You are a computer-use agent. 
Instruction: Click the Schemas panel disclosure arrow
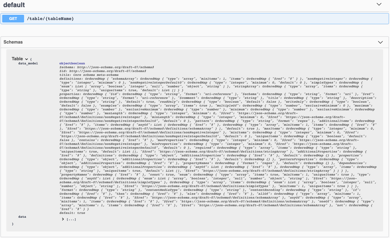coord(380,42)
